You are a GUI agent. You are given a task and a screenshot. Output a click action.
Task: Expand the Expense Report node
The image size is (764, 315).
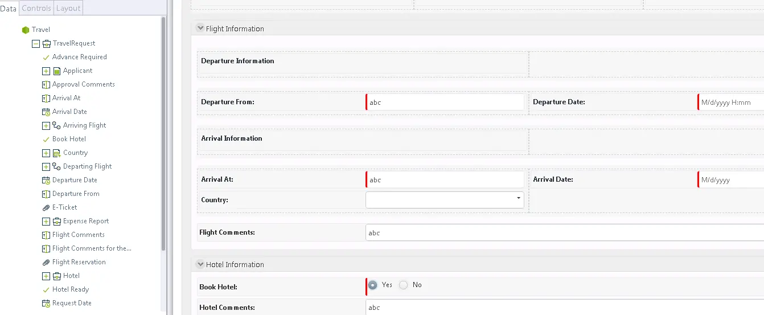coord(46,221)
